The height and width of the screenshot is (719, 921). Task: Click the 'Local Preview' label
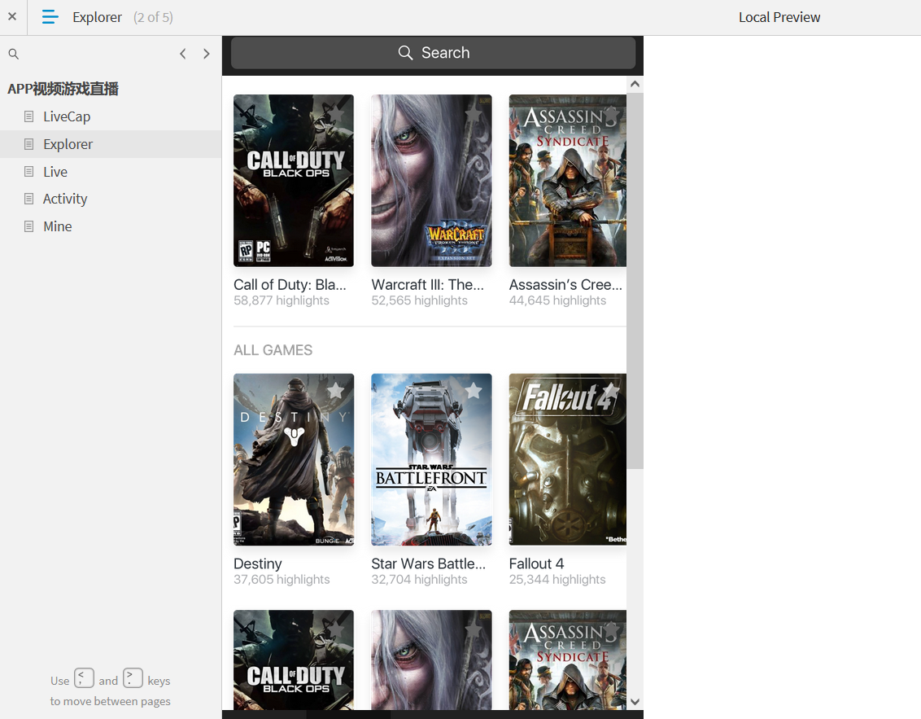coord(779,17)
